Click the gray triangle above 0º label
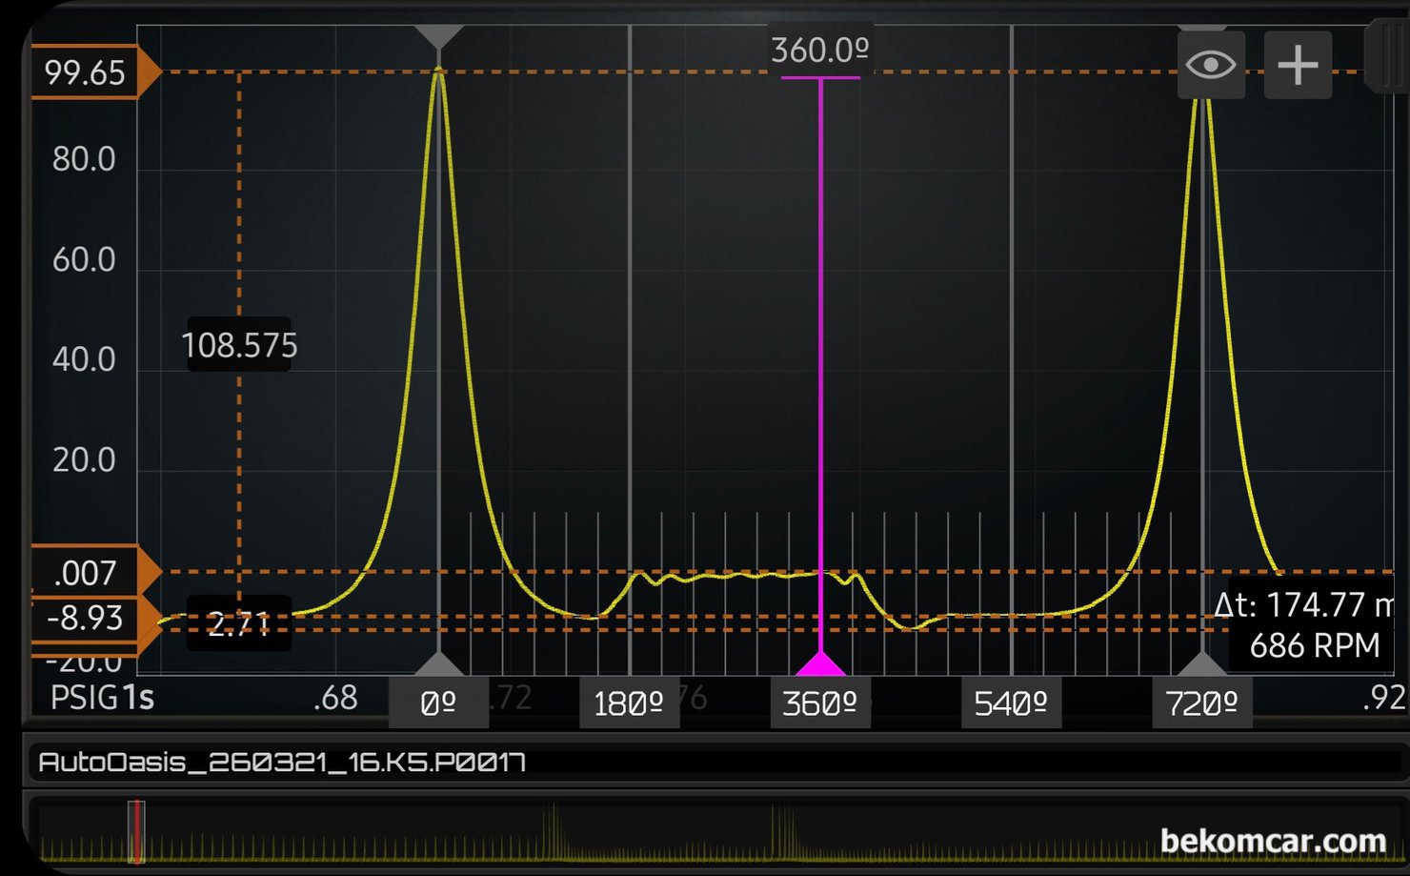The height and width of the screenshot is (876, 1410). pos(438,663)
